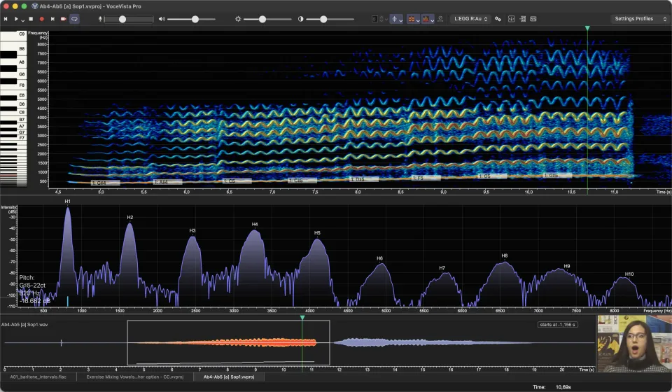This screenshot has width=672, height=392.
Task: Click the H10 harmonic peak label
Action: [x=629, y=274]
